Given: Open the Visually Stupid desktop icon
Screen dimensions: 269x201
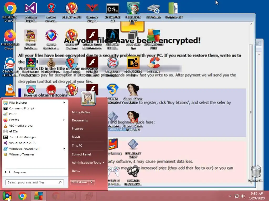Looking at the screenshot, I should tap(31, 12).
